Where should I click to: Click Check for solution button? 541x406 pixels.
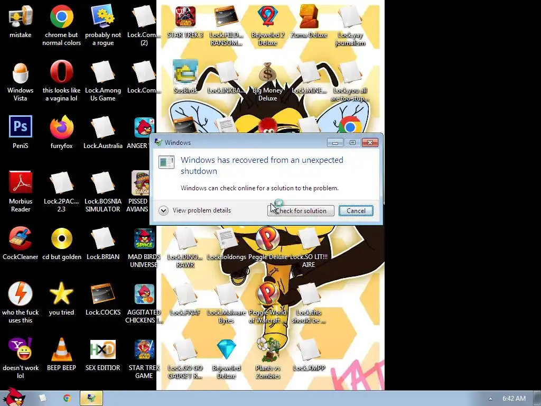(x=301, y=211)
